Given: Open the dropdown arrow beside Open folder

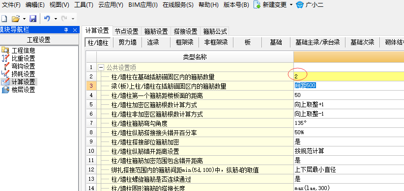Looking at the screenshot, I should pos(24,19).
